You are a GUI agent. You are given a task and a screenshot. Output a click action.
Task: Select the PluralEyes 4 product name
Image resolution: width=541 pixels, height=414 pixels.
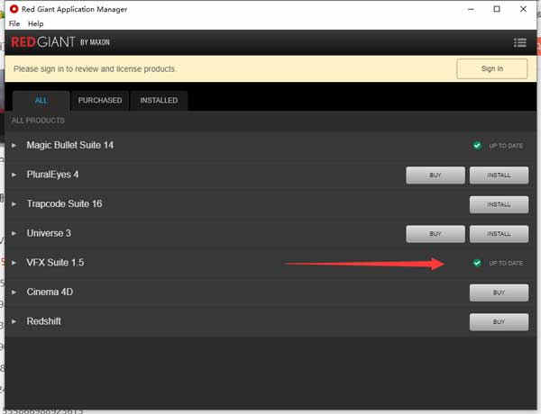click(x=52, y=175)
